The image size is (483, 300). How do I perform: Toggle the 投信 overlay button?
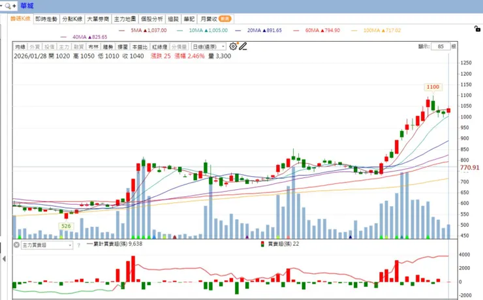tap(50, 47)
